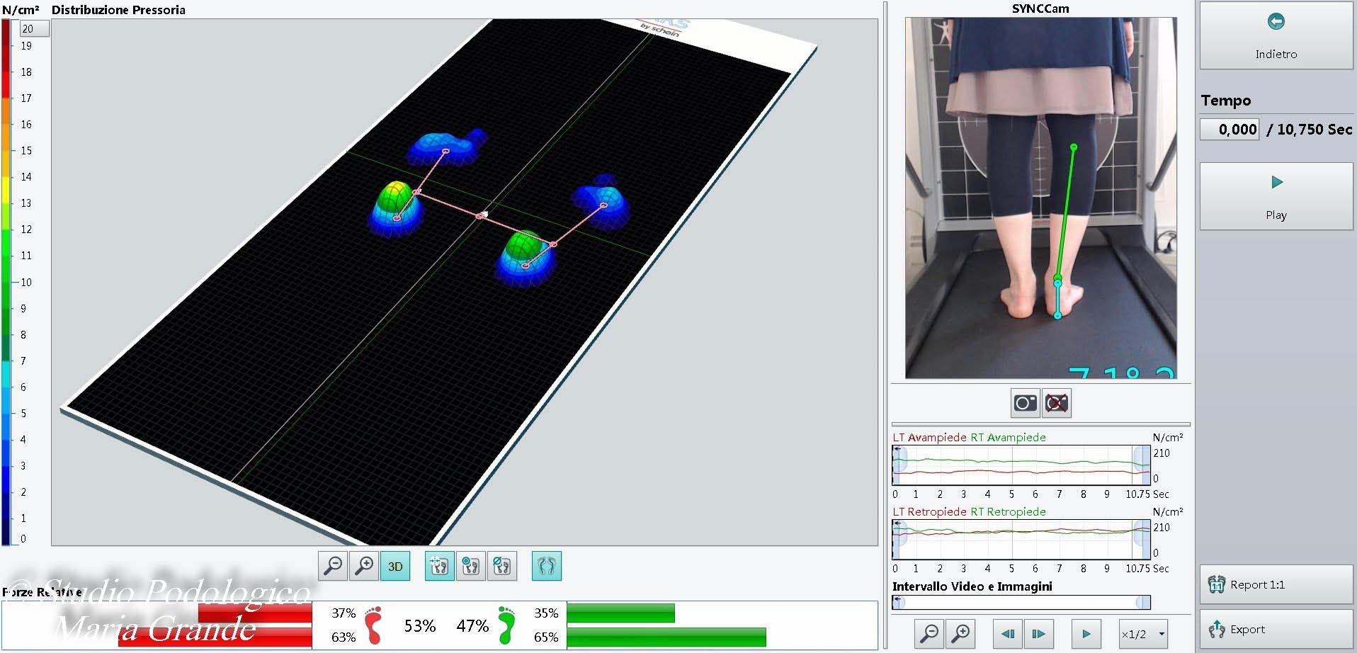This screenshot has height=653, width=1357.
Task: Open Report 1:1
Action: point(1276,584)
